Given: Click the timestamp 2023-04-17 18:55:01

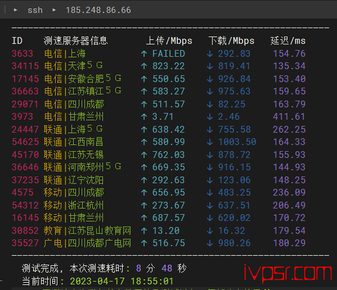Looking at the screenshot, I should coord(122,281).
